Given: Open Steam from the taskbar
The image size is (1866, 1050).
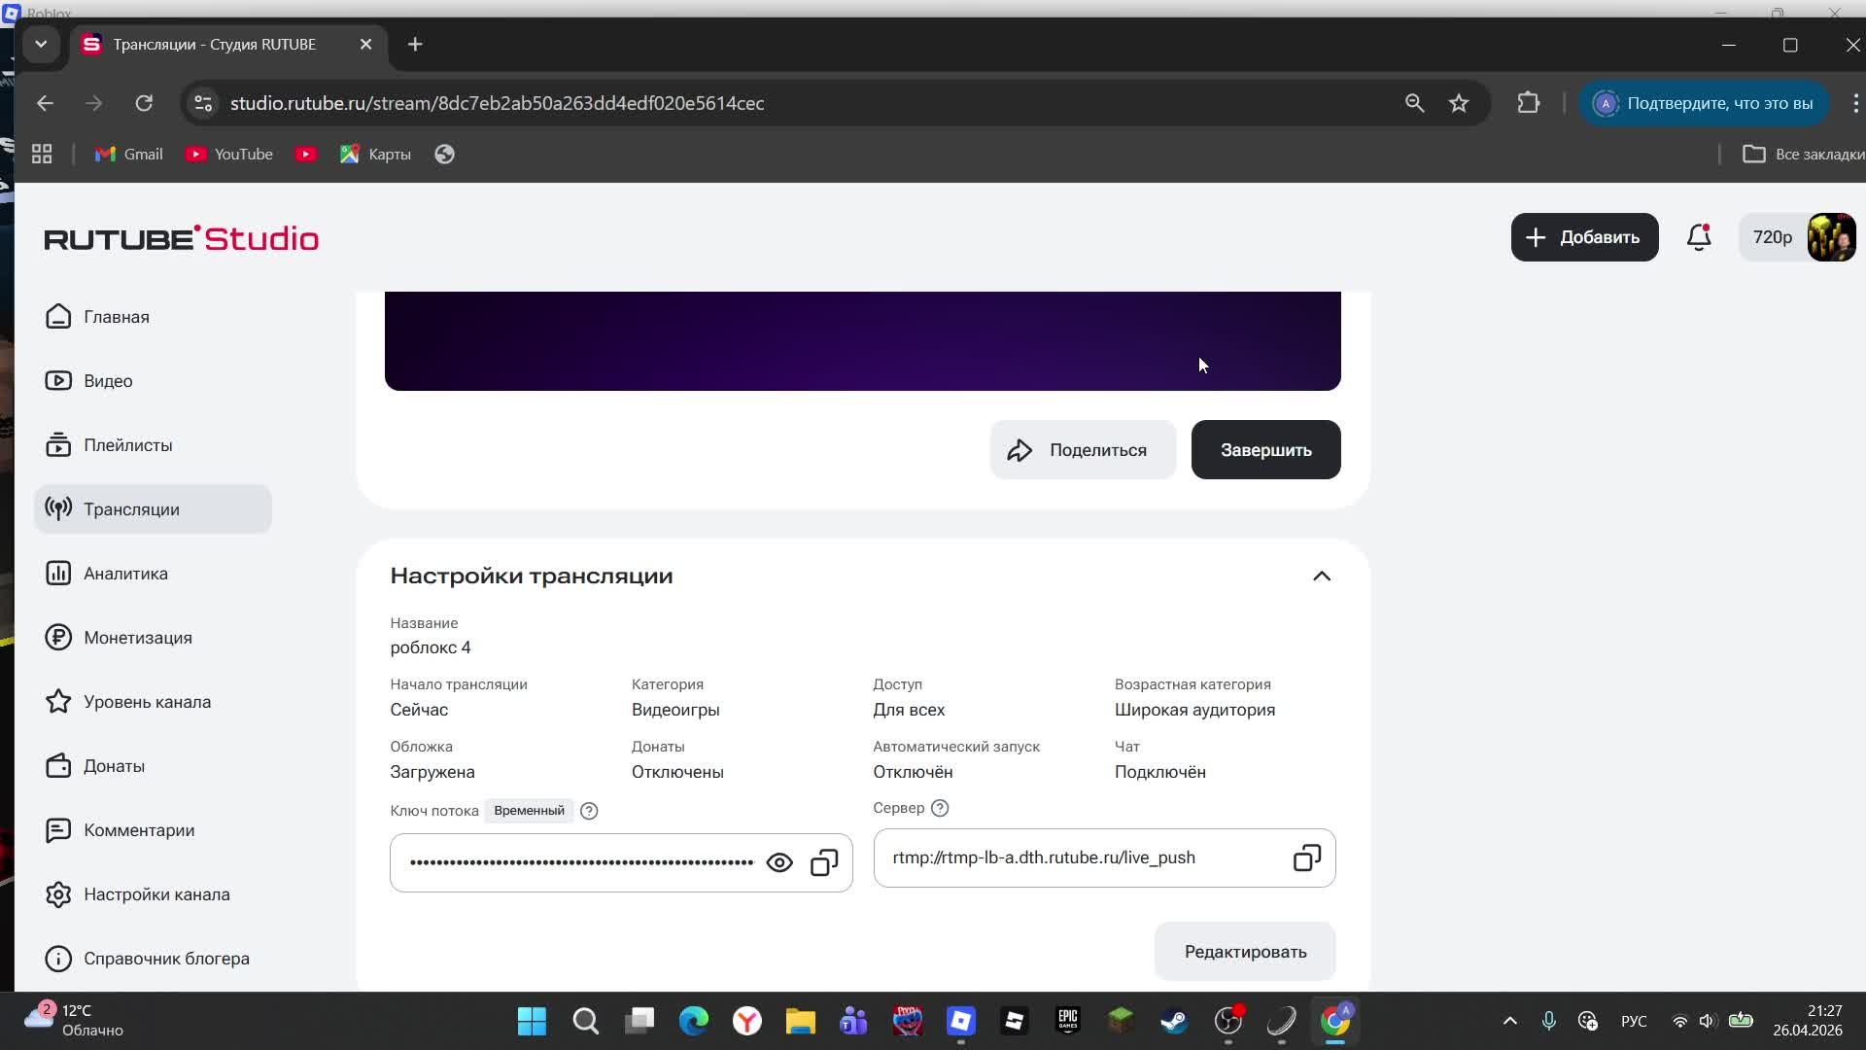Looking at the screenshot, I should coord(1174,1021).
